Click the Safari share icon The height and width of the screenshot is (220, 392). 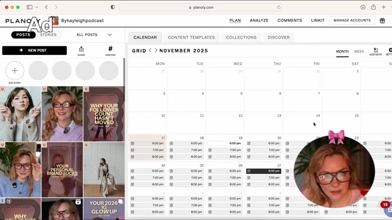(373, 7)
